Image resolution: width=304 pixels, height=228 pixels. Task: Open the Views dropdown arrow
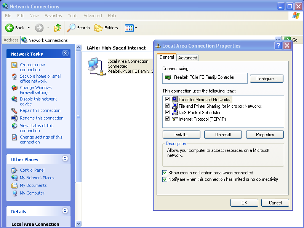point(136,28)
